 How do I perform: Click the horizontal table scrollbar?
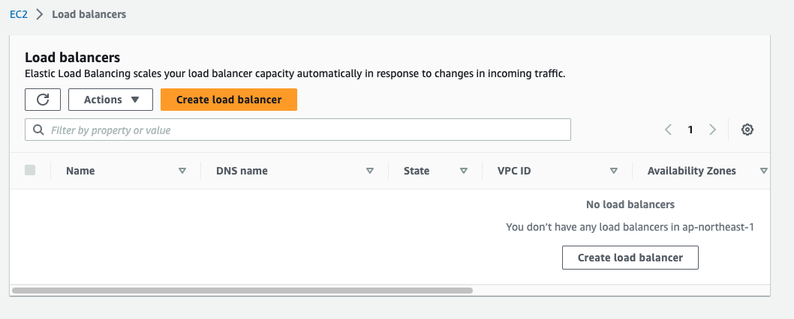point(242,291)
